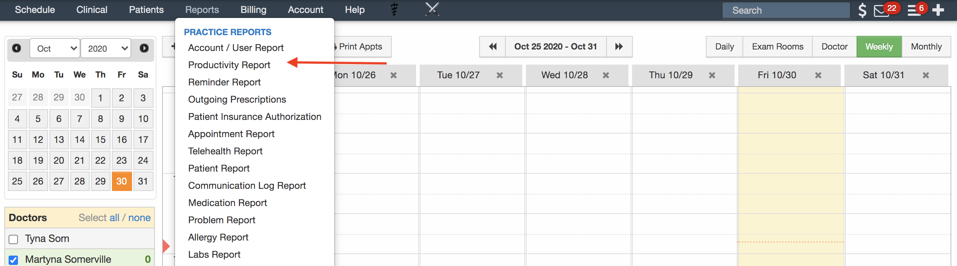Image resolution: width=957 pixels, height=266 pixels.
Task: Open the Clinical menu
Action: coord(92,10)
